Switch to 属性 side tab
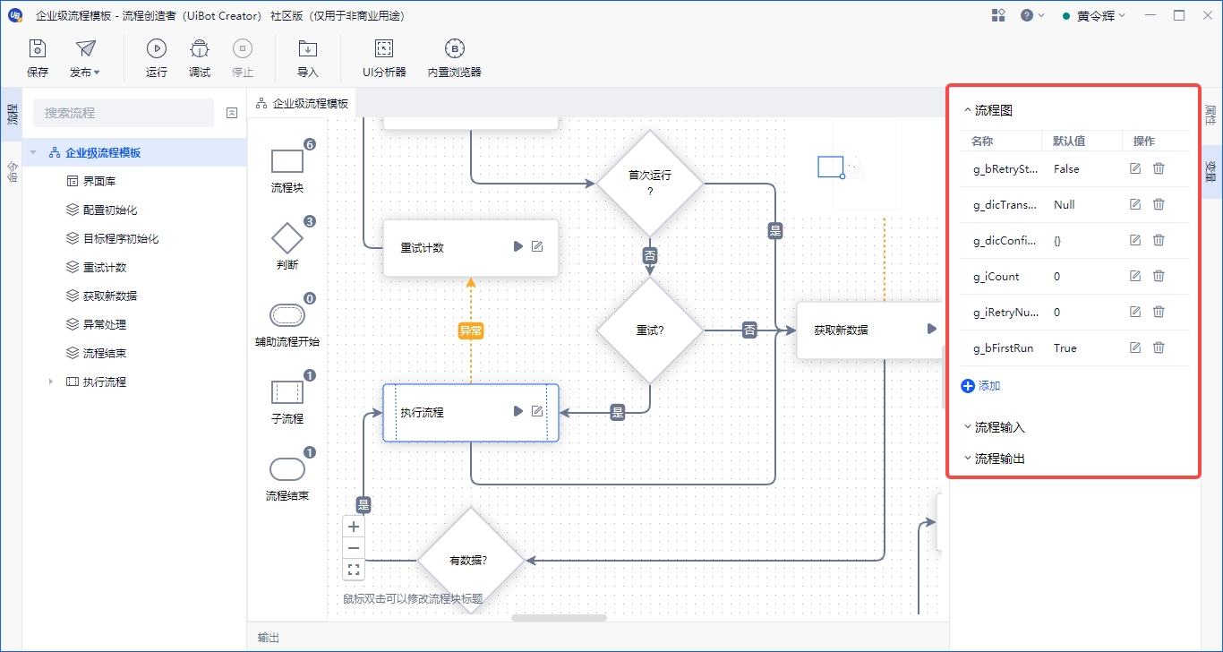 (1210, 115)
